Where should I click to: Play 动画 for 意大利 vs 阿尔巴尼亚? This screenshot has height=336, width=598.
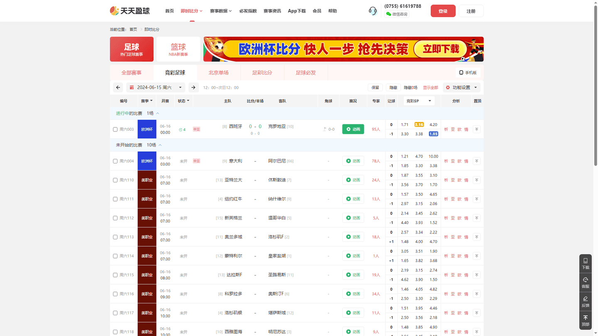(x=353, y=161)
